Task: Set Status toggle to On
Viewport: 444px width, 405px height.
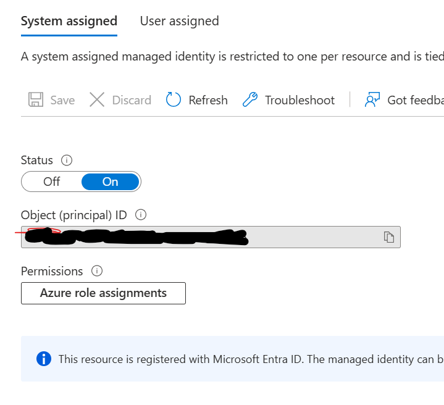Action: point(110,182)
